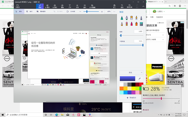Choose the 裁切 crop tool

(x=29, y=11)
